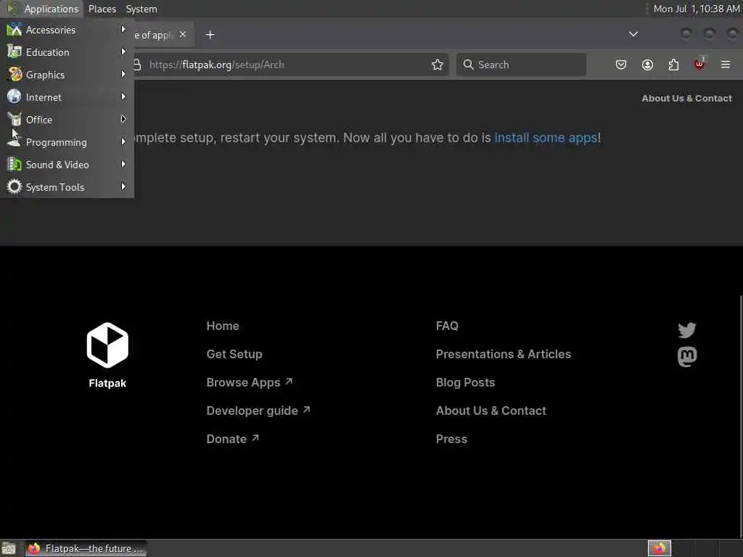Click the page vertical scrollbar

[x=740, y=417]
